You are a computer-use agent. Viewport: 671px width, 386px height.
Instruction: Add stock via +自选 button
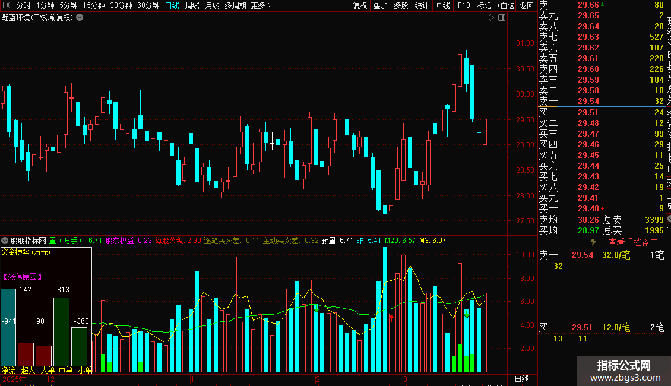(x=506, y=5)
